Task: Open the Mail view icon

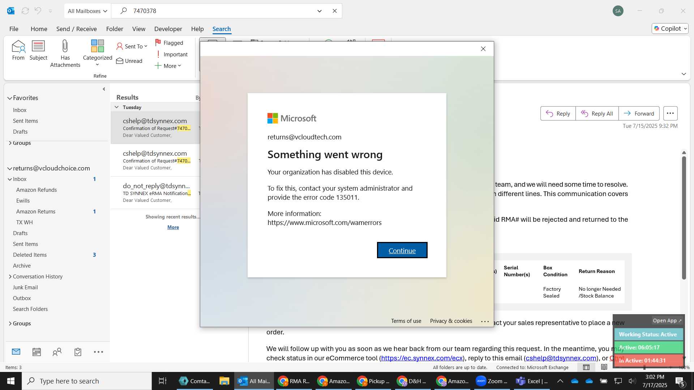Action: (x=16, y=352)
